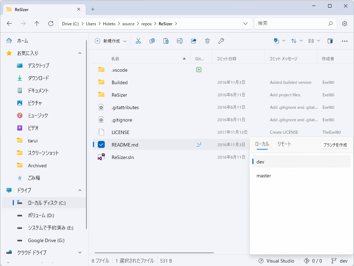Viewport: 354px width, 266px height.
Task: Open properties using the wrench icon
Action: click(221, 41)
